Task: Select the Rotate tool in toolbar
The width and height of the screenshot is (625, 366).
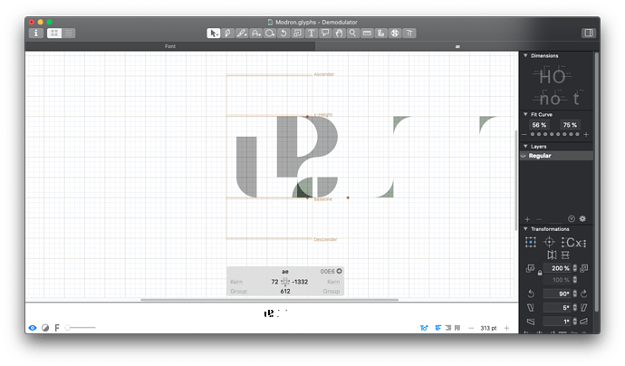Action: click(x=284, y=34)
